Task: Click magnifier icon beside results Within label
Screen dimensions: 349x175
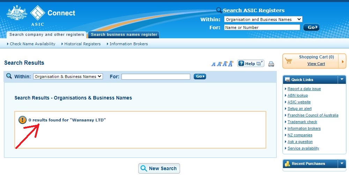Action: coord(9,76)
